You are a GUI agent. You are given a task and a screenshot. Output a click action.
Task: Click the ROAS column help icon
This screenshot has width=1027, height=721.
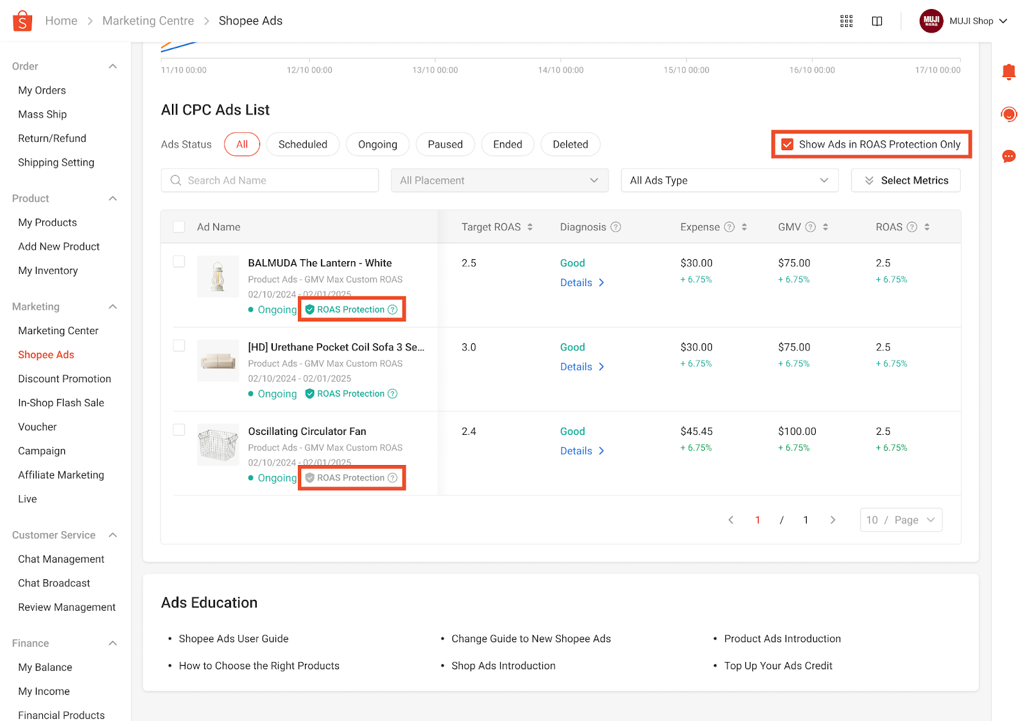pos(911,227)
